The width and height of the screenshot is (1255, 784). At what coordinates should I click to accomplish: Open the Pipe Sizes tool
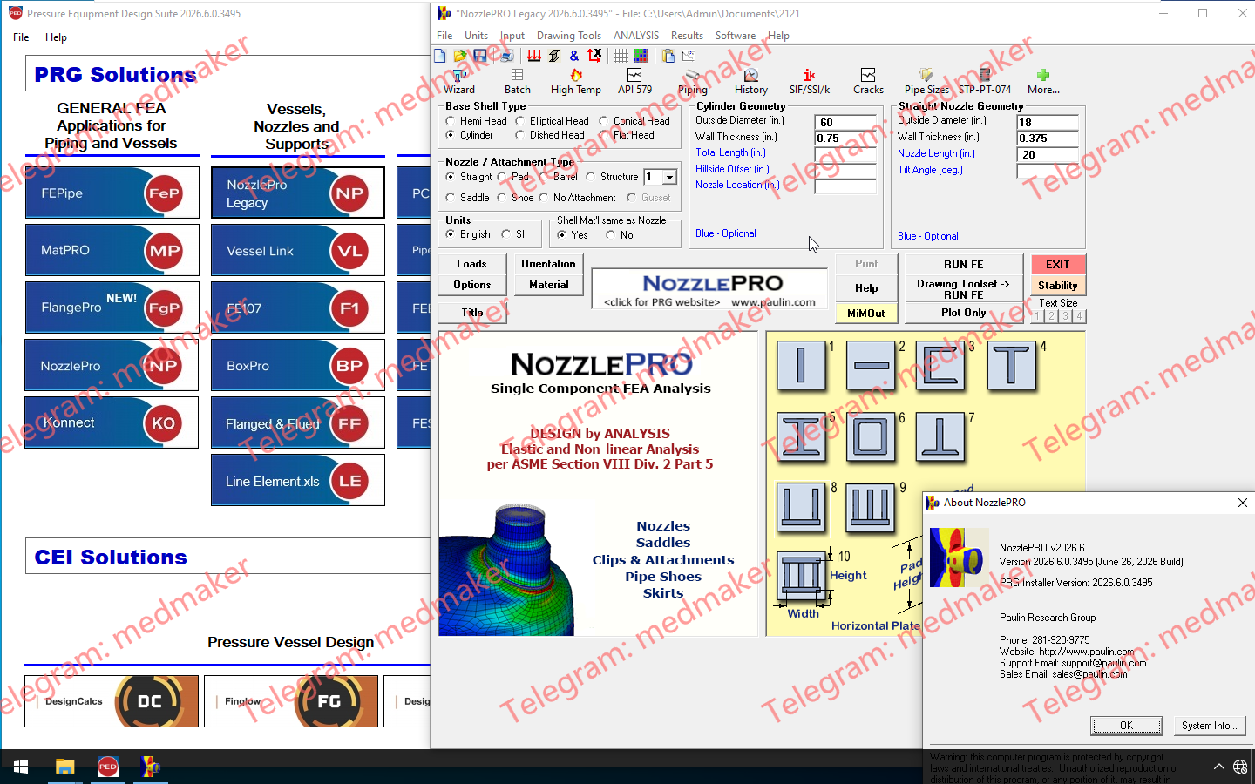926,82
